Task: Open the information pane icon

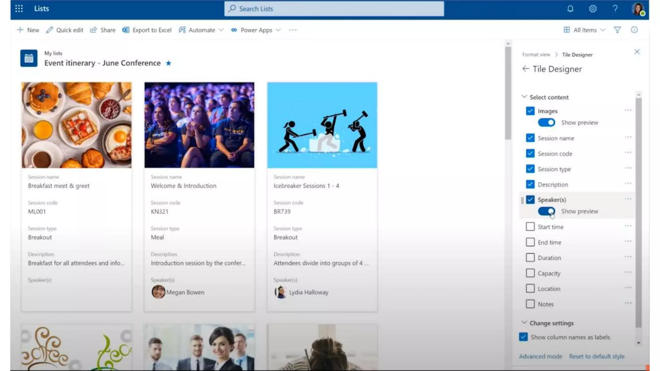Action: pyautogui.click(x=634, y=30)
